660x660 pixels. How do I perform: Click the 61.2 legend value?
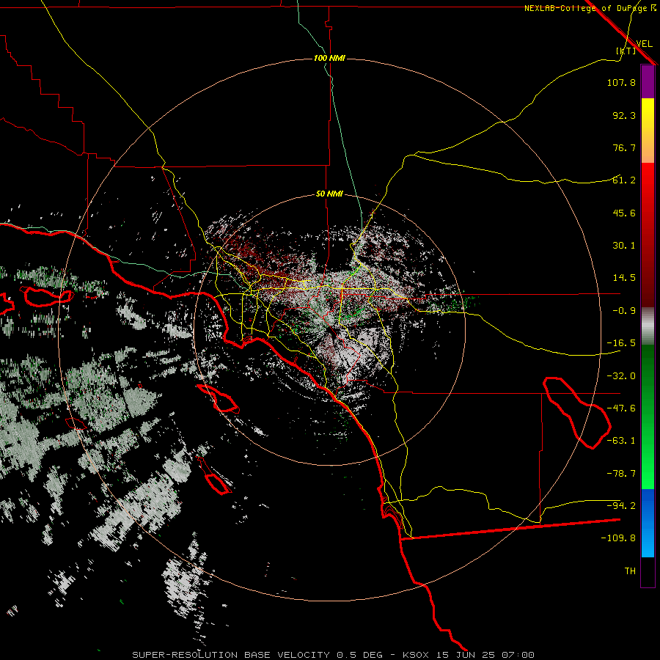pos(624,180)
